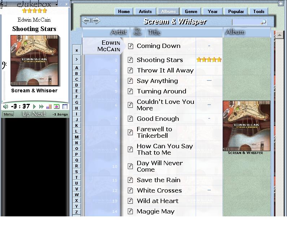
Task: Click the -3:37 time remaining display
Action: pyautogui.click(x=20, y=106)
